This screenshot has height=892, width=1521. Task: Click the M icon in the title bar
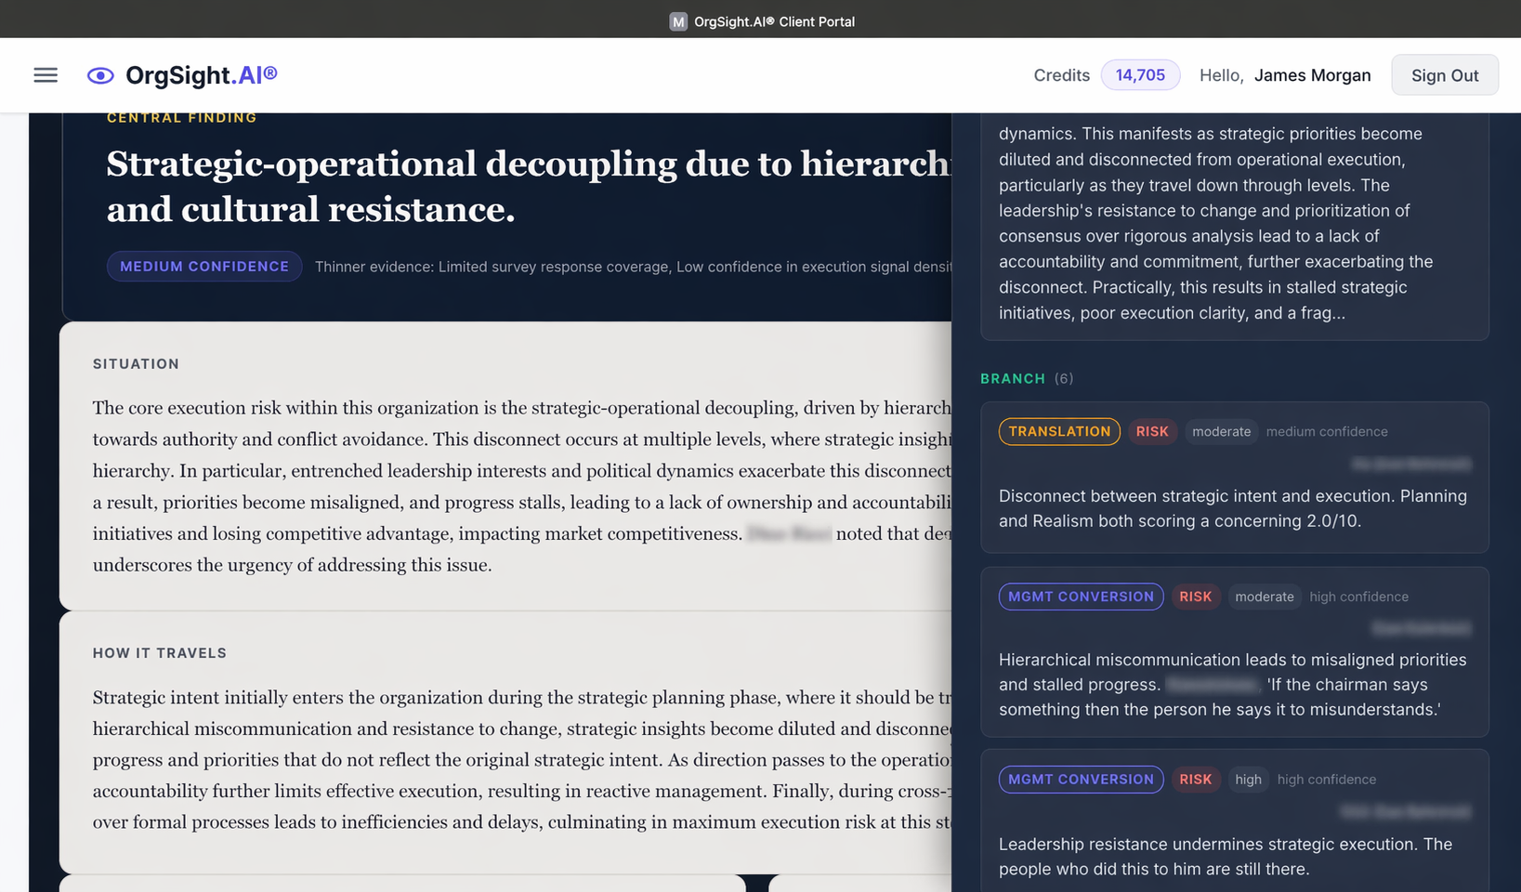pyautogui.click(x=678, y=21)
